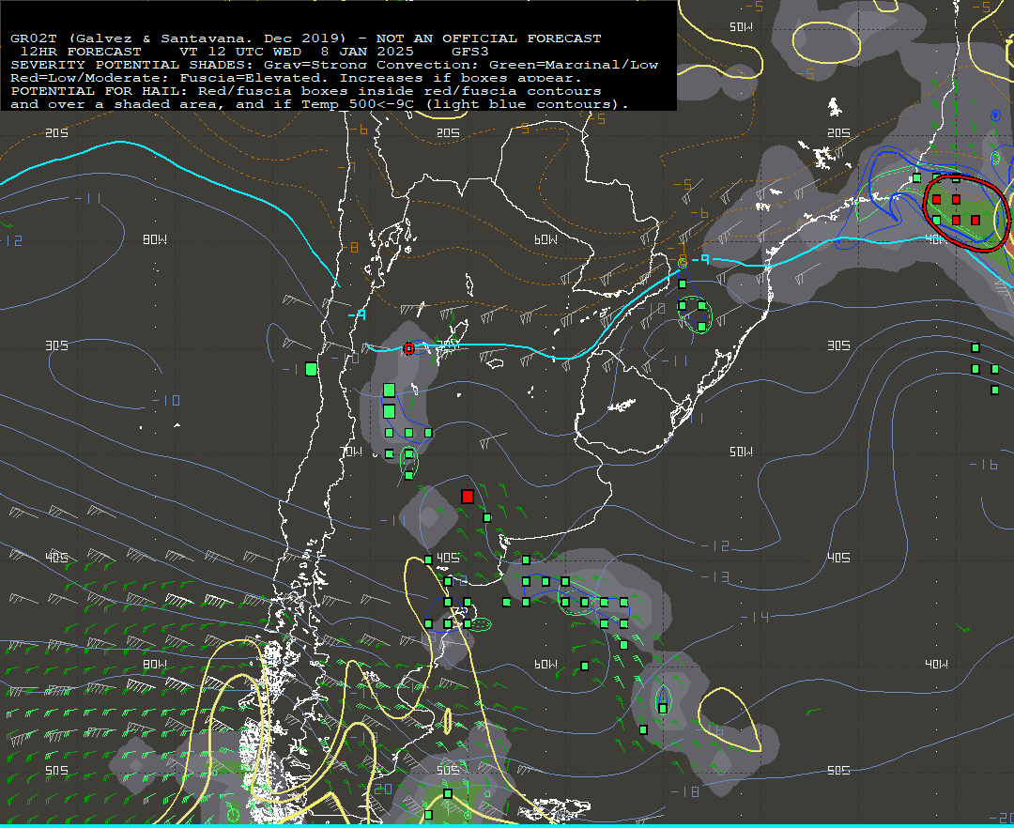1014x828 pixels.
Task: Select the narrow vertical yellow oval off Patagonia
Action: coord(448,721)
